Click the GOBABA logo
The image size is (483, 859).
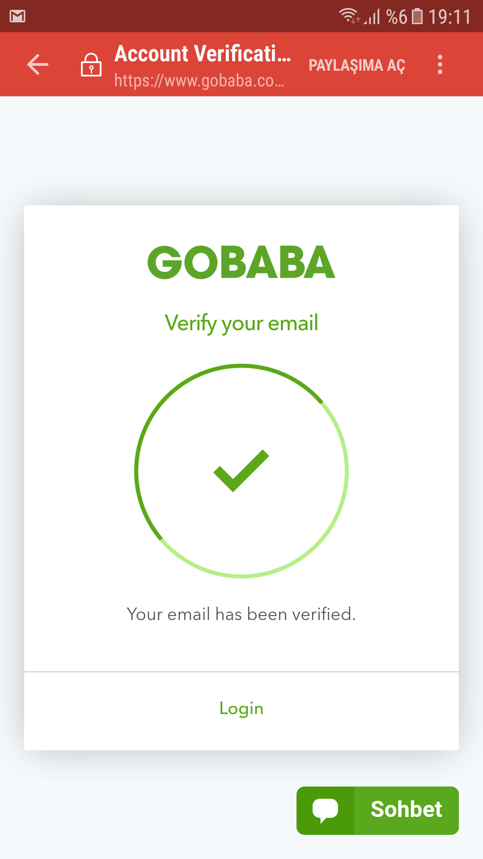(241, 263)
